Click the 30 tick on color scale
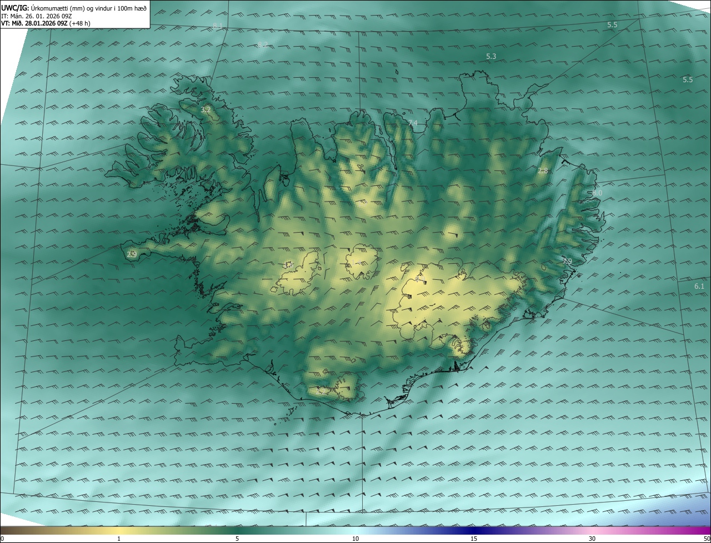The height and width of the screenshot is (543, 711). point(592,539)
